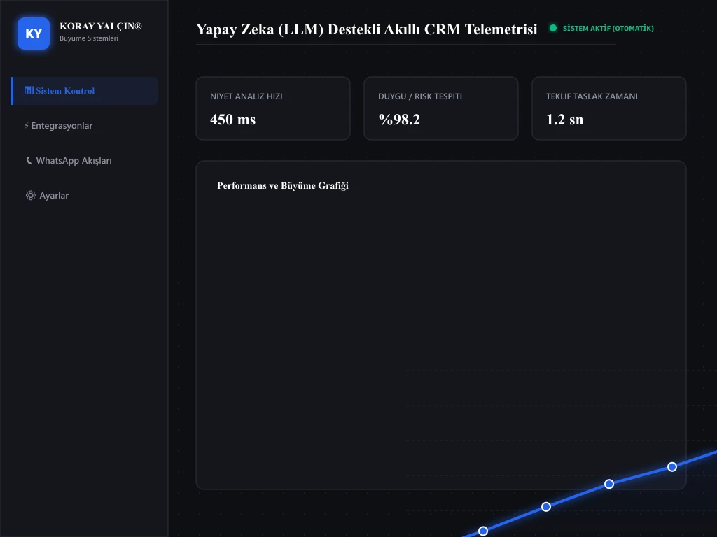The image size is (717, 537).
Task: Click the second-highest visible chart data point
Action: [x=609, y=484]
